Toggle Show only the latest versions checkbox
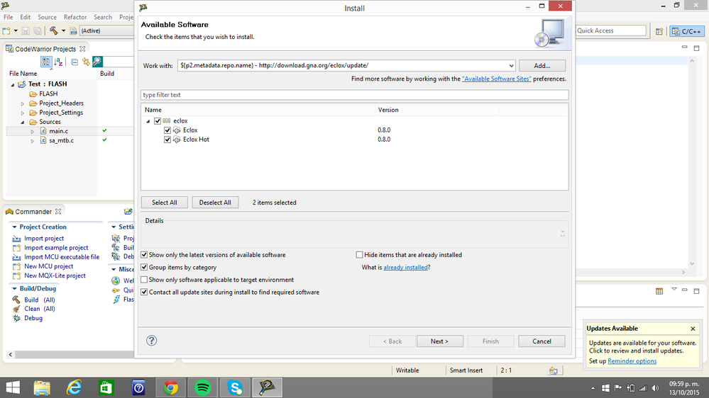Screen dimensions: 709x398 click(x=144, y=255)
